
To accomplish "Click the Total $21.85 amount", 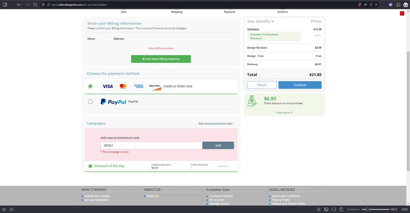I will (315, 75).
